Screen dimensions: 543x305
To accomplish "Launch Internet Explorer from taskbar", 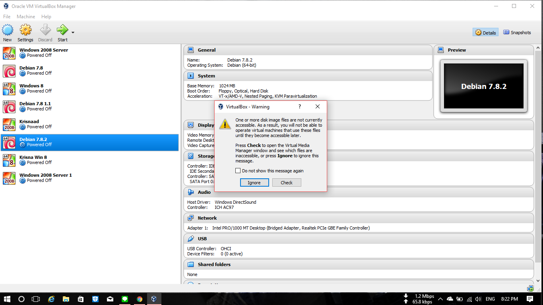I will pyautogui.click(x=51, y=299).
